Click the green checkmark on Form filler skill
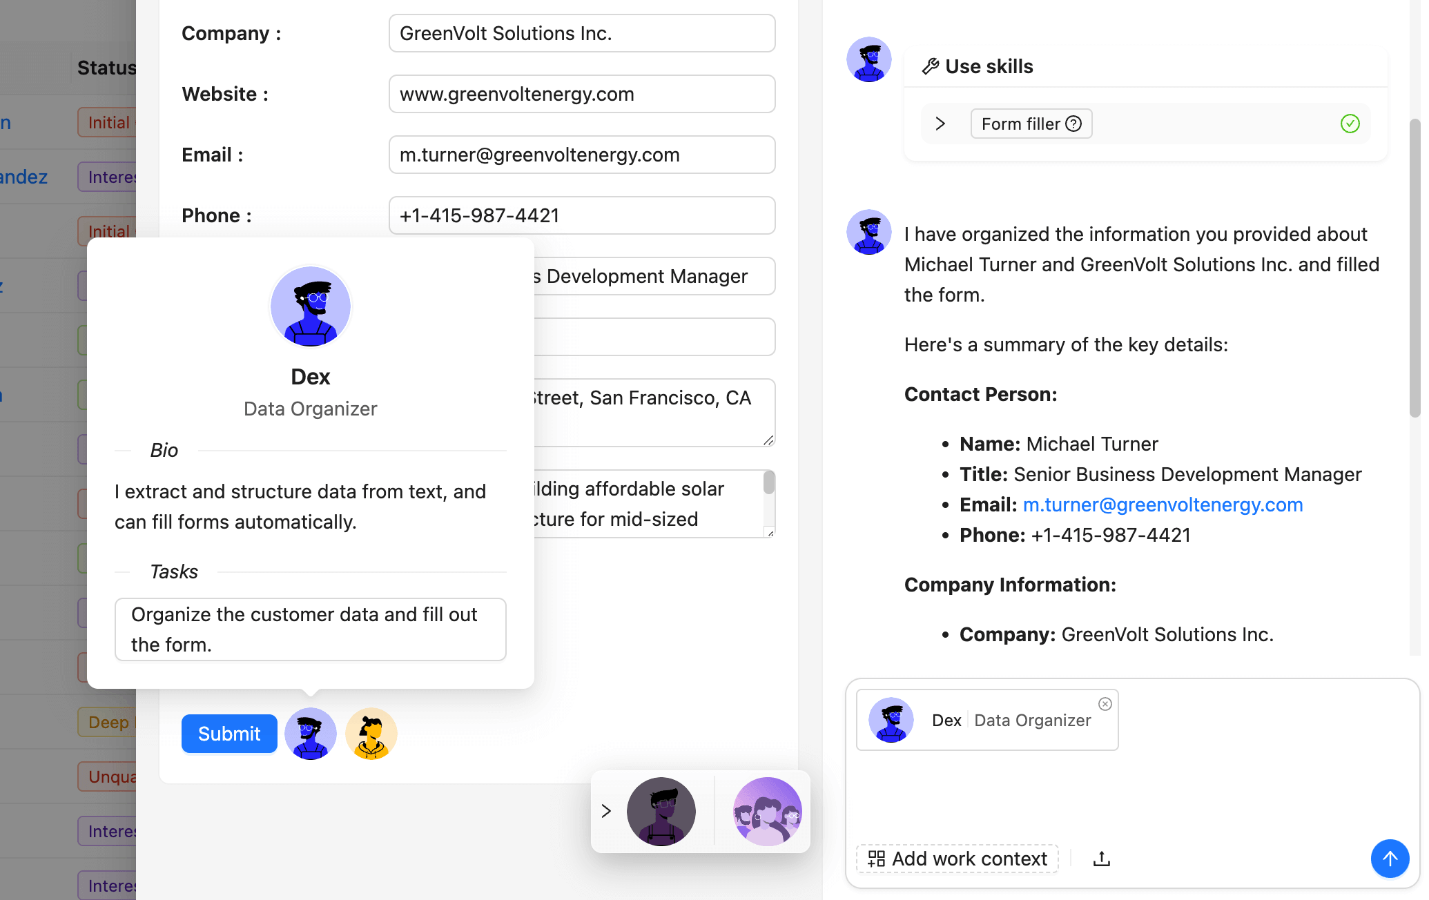1429x900 pixels. coord(1350,124)
